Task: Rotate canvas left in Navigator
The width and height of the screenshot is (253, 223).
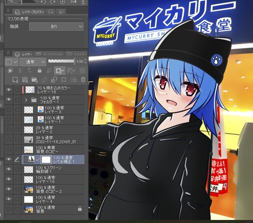Action: pos(44,2)
